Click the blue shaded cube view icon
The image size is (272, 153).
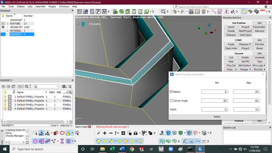tap(168, 133)
